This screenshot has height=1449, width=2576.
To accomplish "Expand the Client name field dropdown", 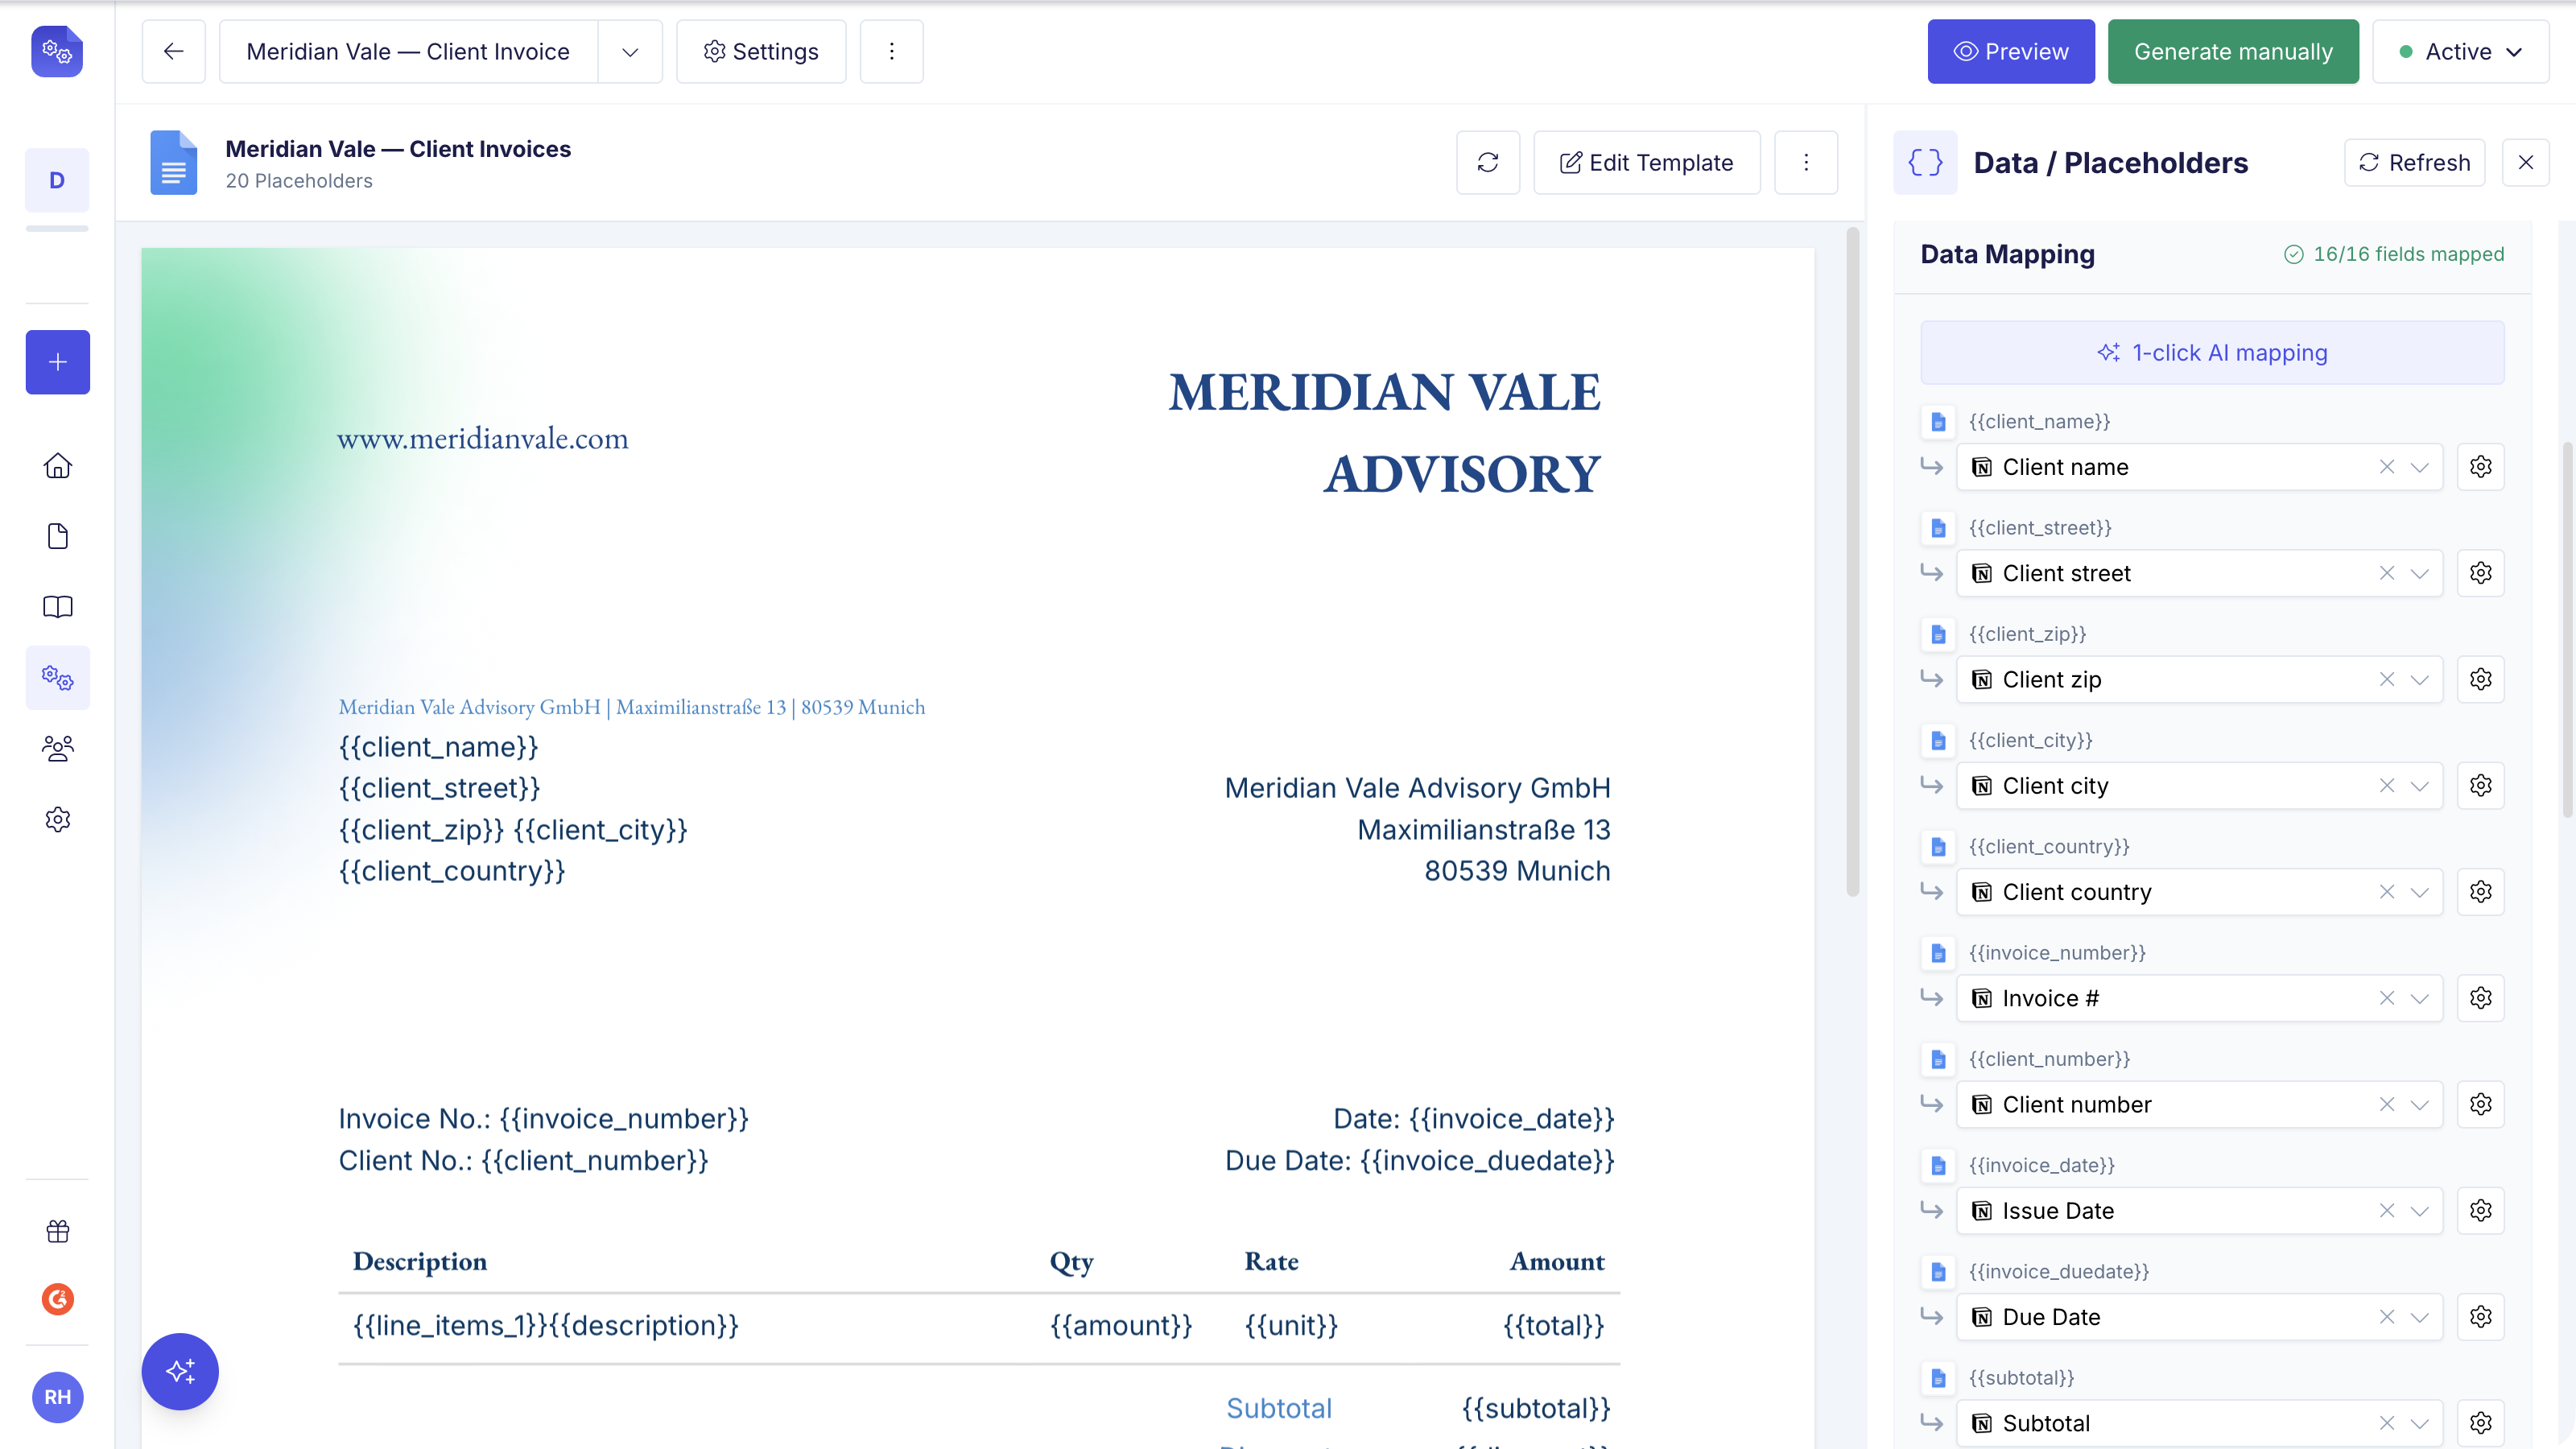I will pyautogui.click(x=2419, y=467).
